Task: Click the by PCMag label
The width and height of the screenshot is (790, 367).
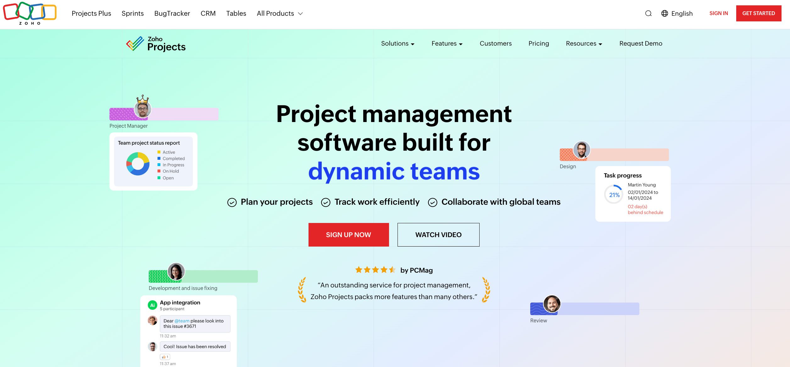Action: [x=416, y=270]
